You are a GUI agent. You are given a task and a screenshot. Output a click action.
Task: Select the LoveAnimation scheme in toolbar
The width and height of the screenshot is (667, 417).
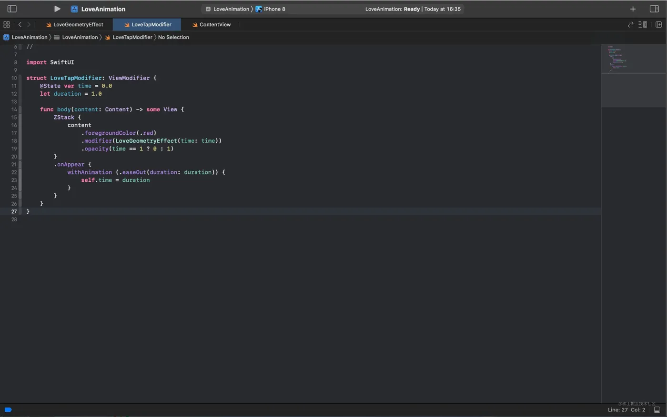[x=228, y=9]
